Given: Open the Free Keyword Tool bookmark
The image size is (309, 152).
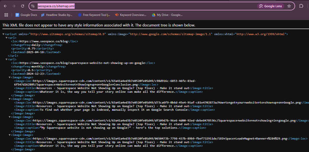Looking at the screenshot, I should 94,15.
